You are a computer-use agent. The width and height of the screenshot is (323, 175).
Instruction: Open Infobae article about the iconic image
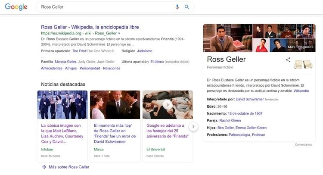pos(62,133)
